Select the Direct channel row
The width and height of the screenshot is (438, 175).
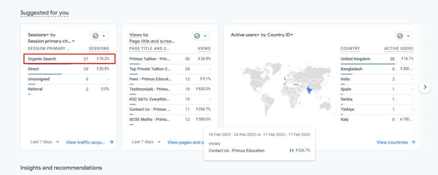(68, 69)
